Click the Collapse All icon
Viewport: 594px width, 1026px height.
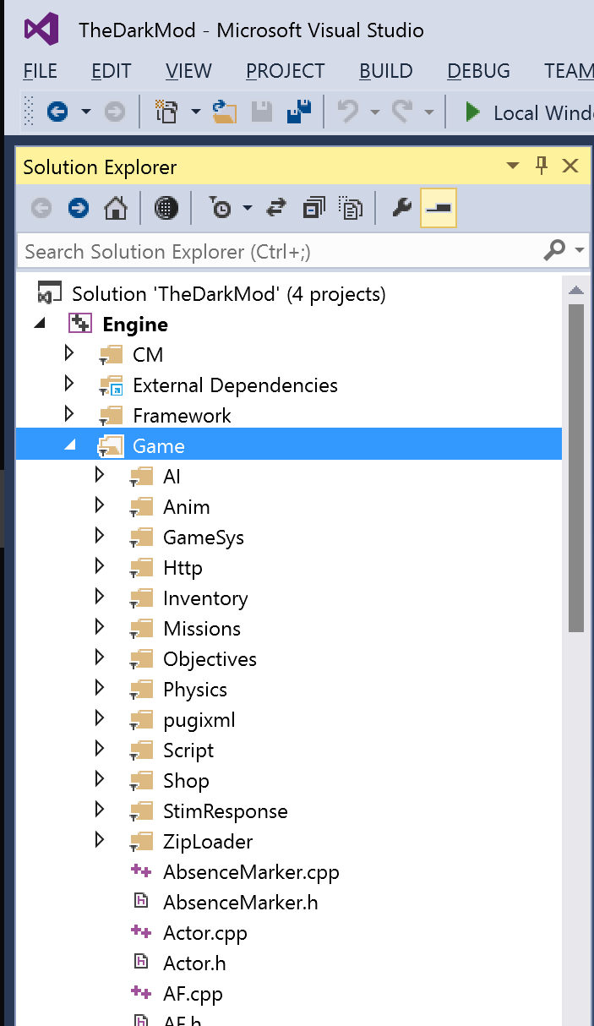[313, 209]
